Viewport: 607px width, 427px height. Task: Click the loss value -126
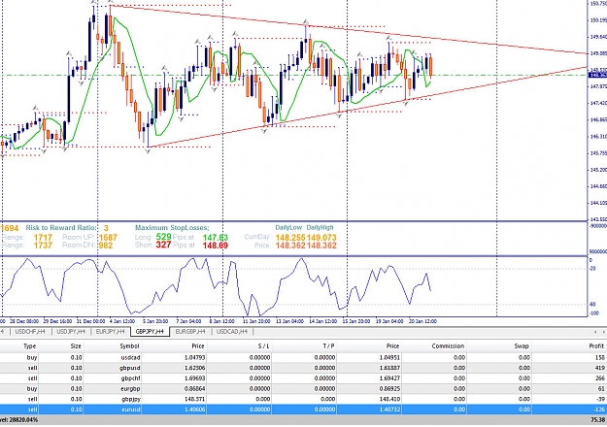pyautogui.click(x=599, y=410)
